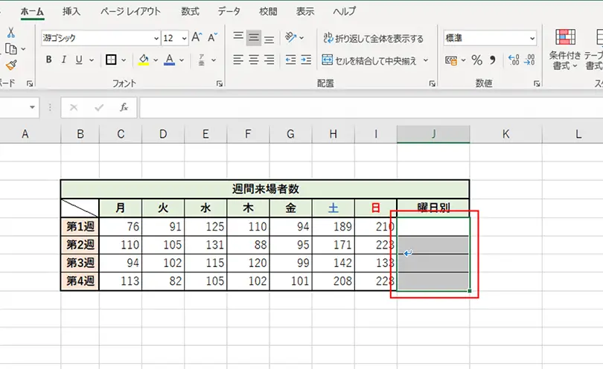Toggle Underline formatting

79,60
